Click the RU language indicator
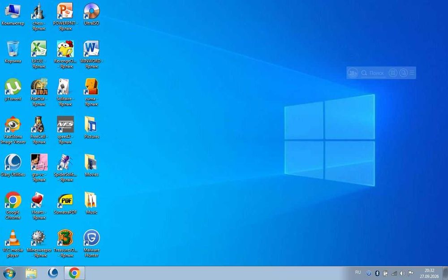Screen dimensions: 448x280 point(358,272)
